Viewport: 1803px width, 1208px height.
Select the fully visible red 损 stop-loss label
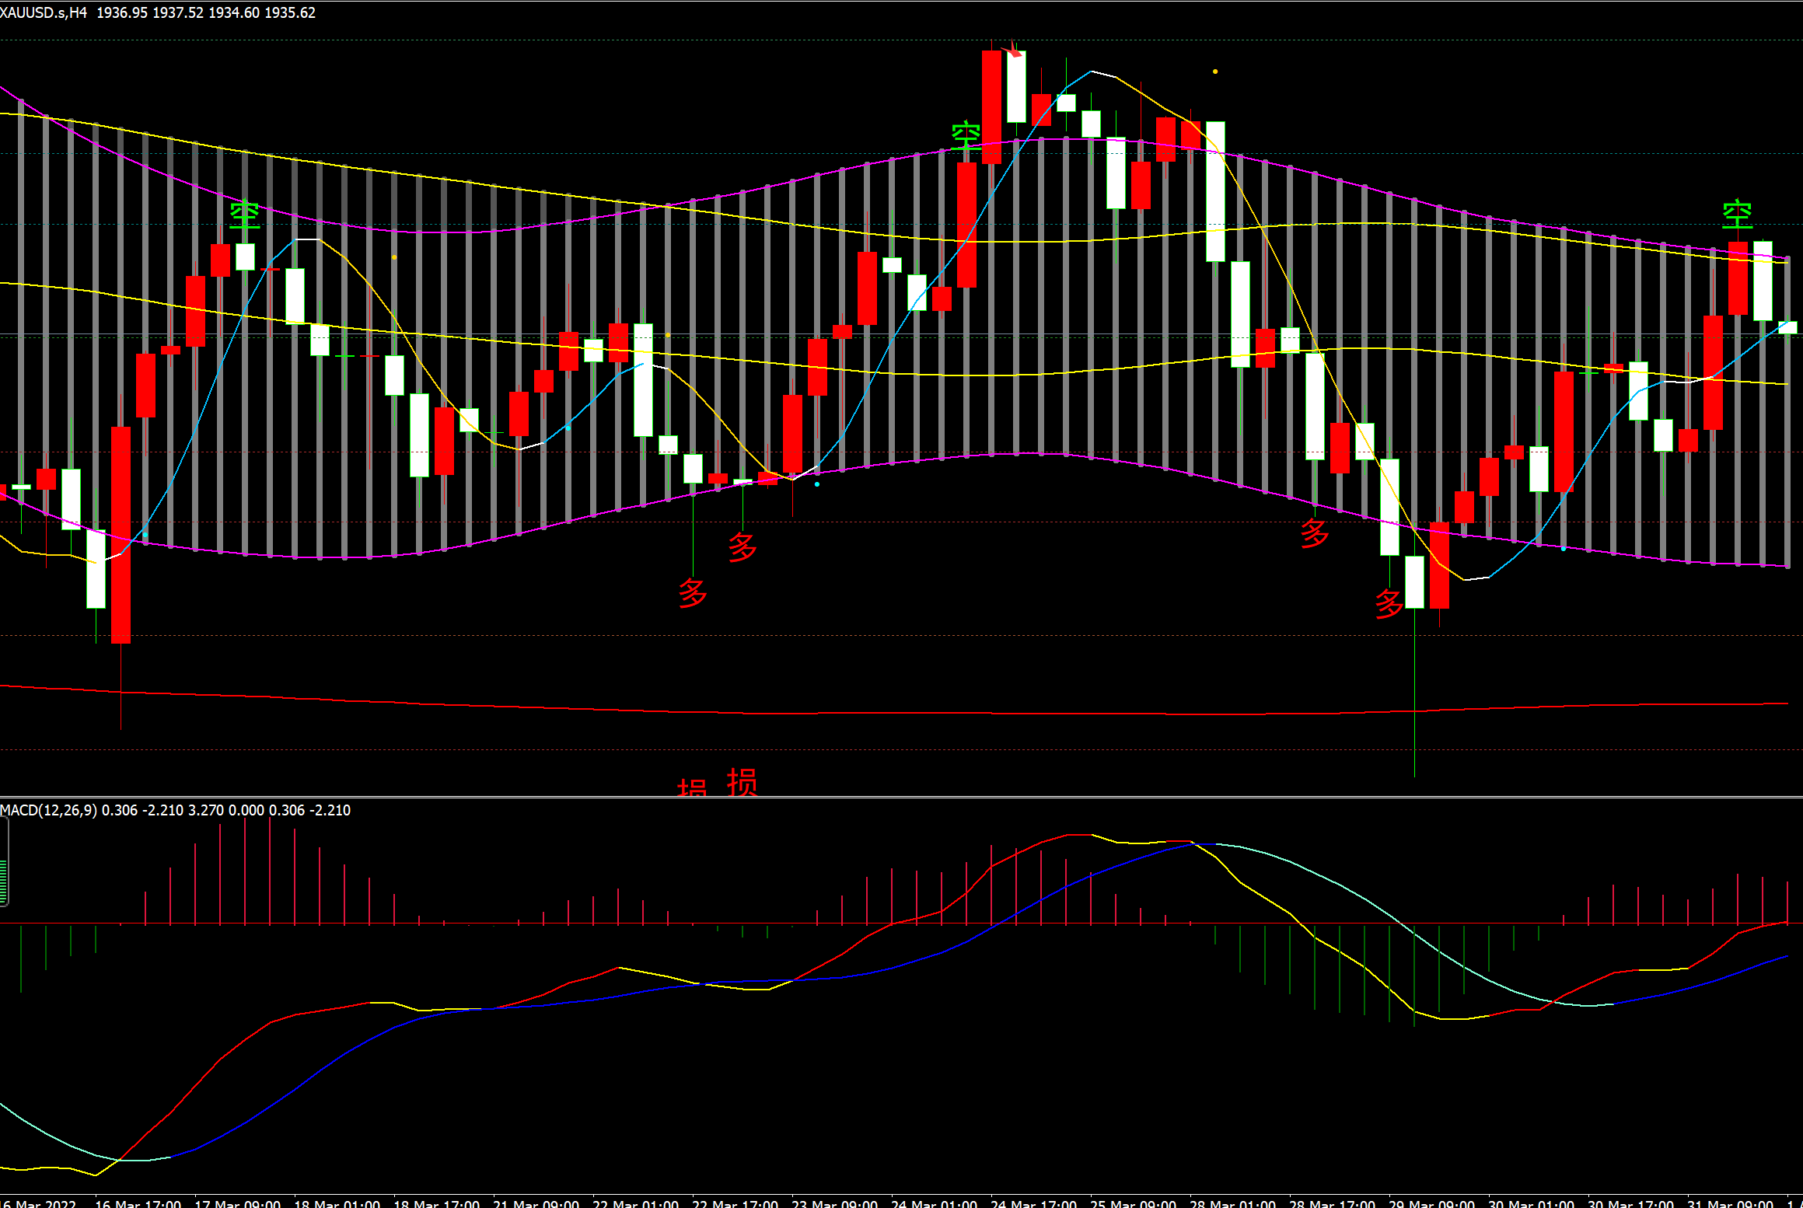tap(743, 782)
